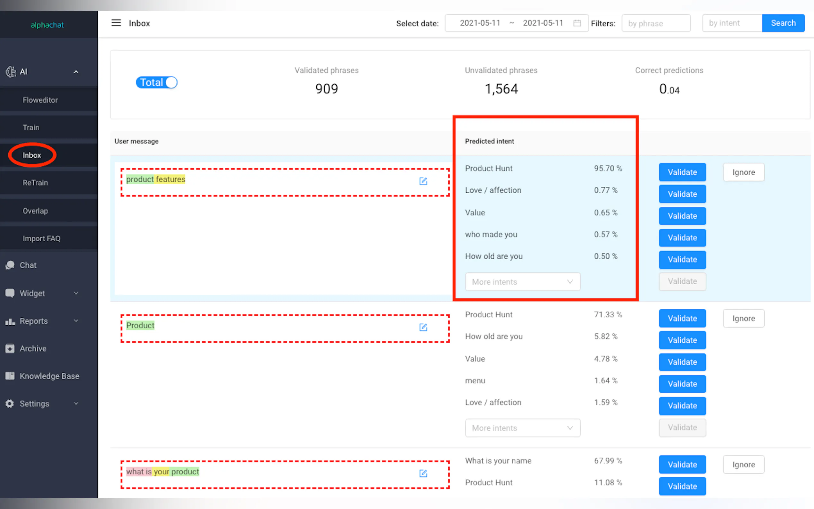814x509 pixels.
Task: Click the hamburger menu icon beside Inbox
Action: tap(116, 23)
